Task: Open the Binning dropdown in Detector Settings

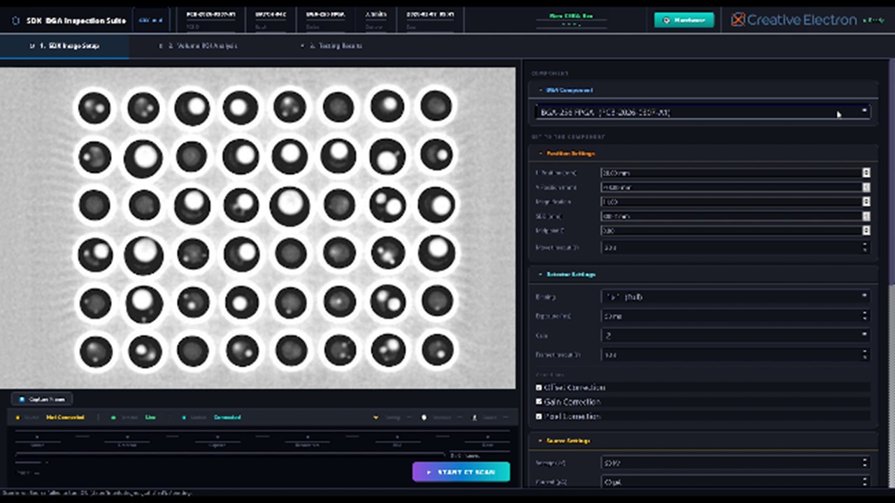Action: [x=736, y=297]
